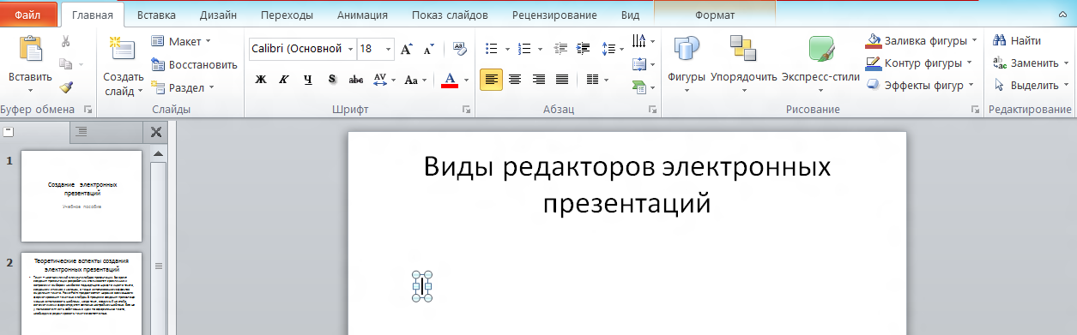Viewport: 1077px width, 335px height.
Task: Click the Copy icon in clipboard group
Action: pyautogui.click(x=66, y=63)
